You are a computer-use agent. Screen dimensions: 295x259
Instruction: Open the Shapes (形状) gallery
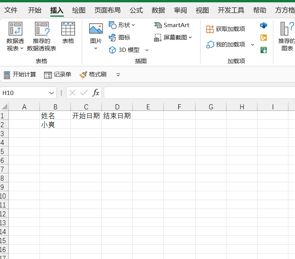click(122, 25)
